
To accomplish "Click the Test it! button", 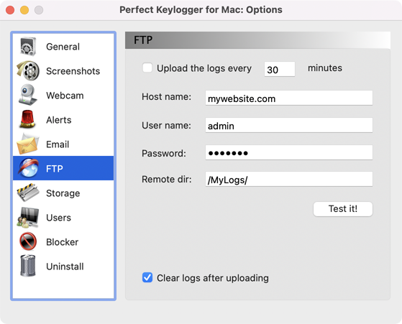I will pyautogui.click(x=343, y=209).
